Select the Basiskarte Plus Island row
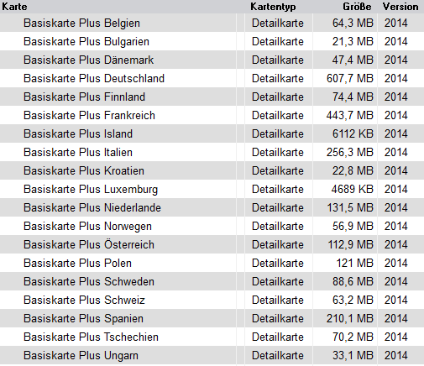The height and width of the screenshot is (366, 424). tap(212, 133)
